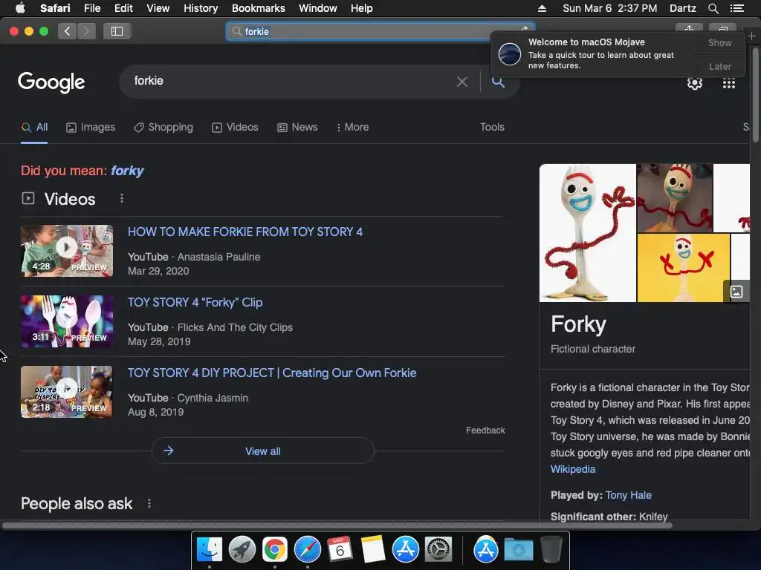
Task: Play the 3:11 Forky clip thumbnail
Action: tap(66, 321)
